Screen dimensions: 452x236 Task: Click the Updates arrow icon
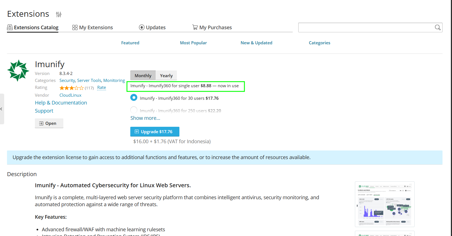coord(142,27)
